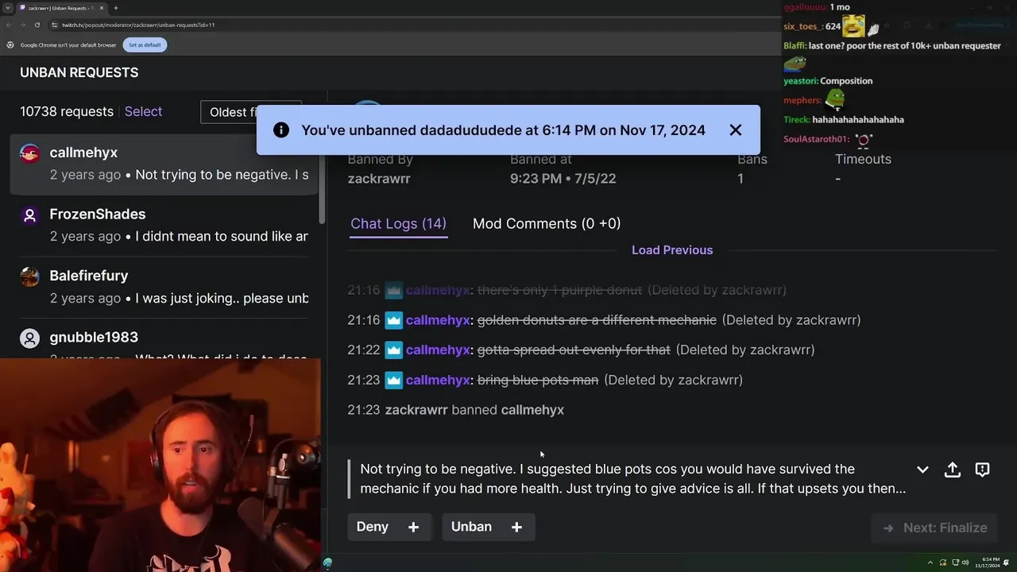1017x572 pixels.
Task: Click callmehyx username in 'golden donuts' message
Action: (438, 320)
